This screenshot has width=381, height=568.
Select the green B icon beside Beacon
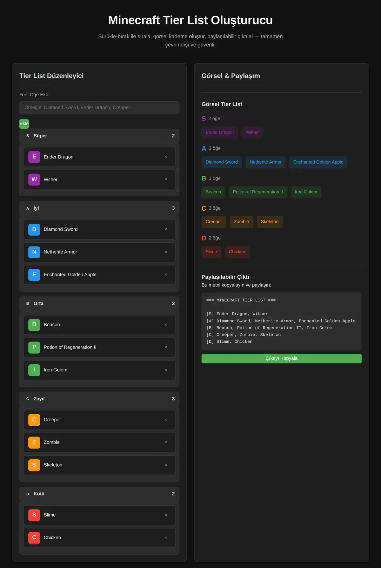34,325
